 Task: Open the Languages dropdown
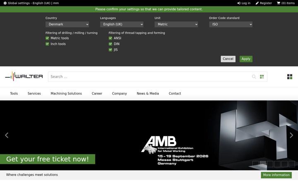122,24
